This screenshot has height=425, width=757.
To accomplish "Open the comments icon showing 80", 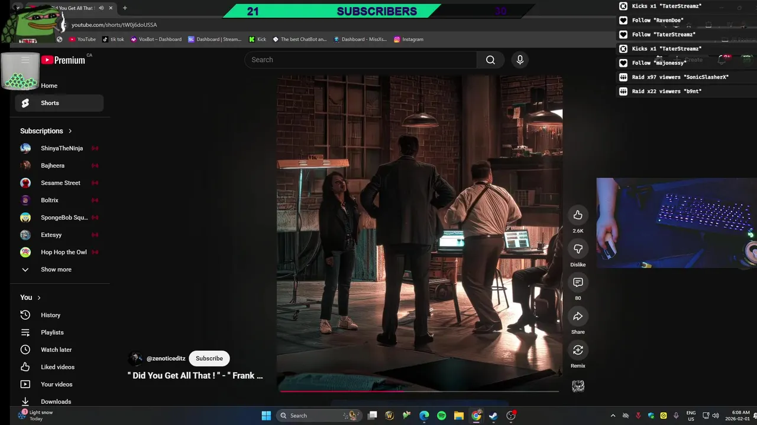I will [x=578, y=283].
